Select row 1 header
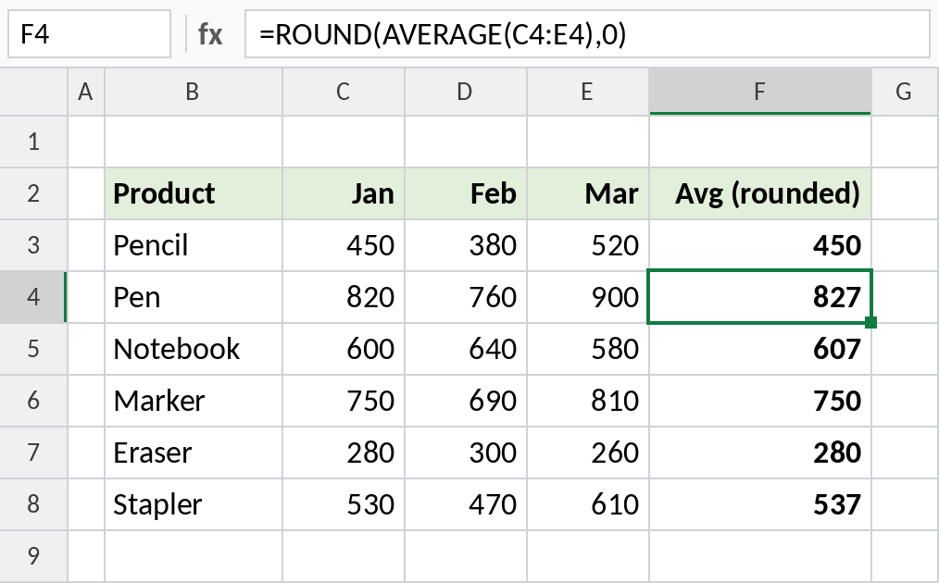 click(33, 142)
